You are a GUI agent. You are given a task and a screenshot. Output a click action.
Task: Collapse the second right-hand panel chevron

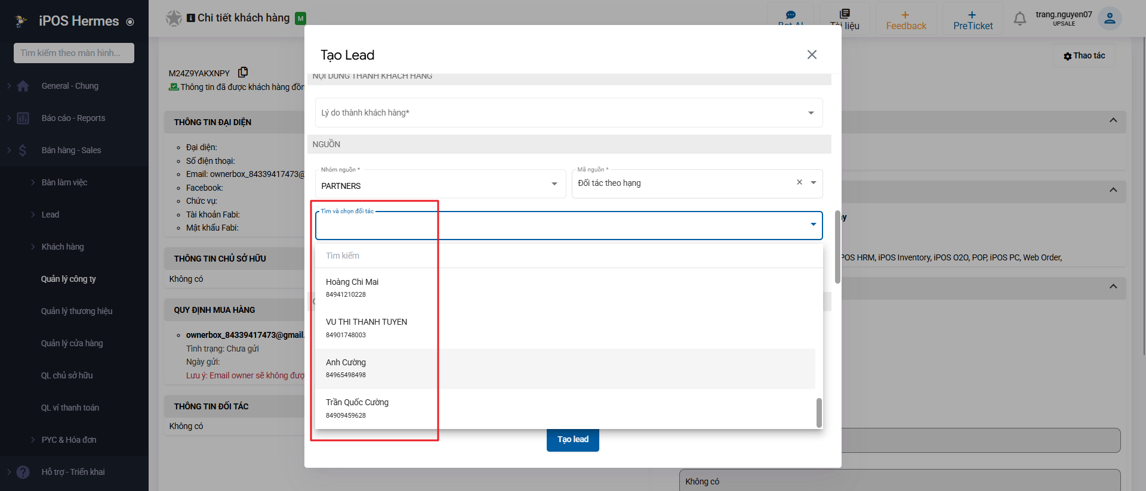(x=1113, y=190)
